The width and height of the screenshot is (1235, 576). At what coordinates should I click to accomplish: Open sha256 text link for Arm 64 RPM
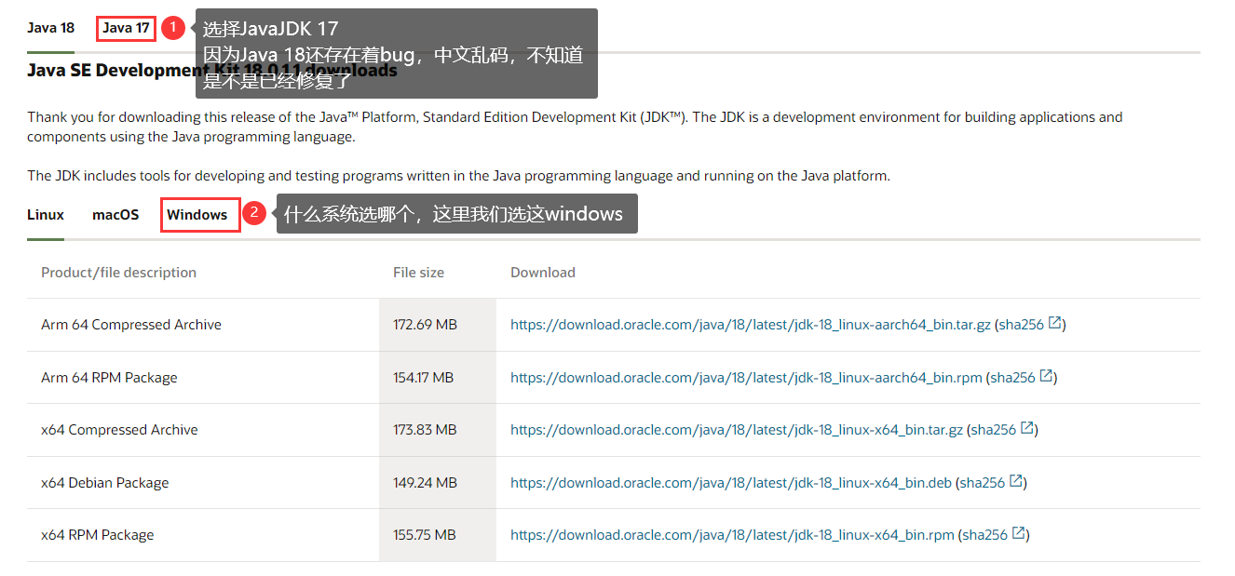(1012, 378)
